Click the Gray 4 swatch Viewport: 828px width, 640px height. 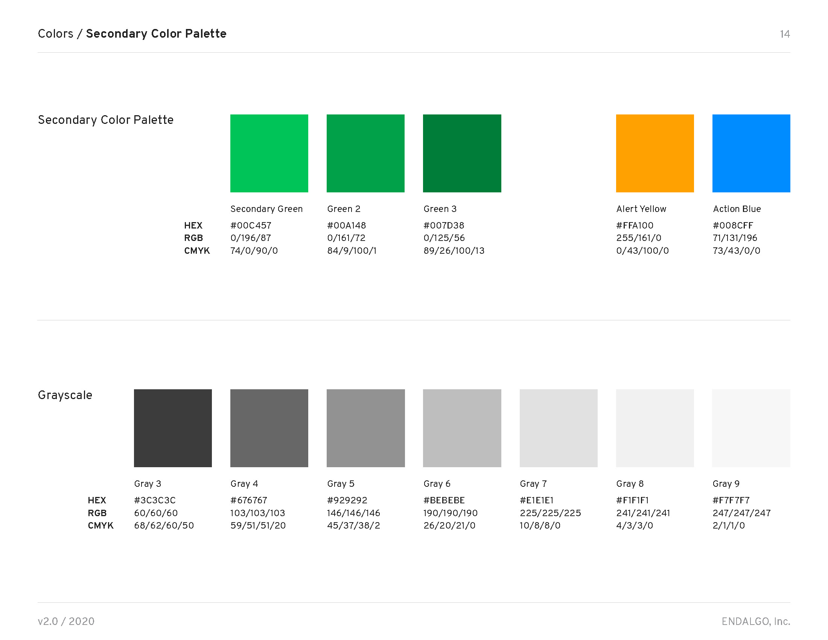pyautogui.click(x=269, y=428)
